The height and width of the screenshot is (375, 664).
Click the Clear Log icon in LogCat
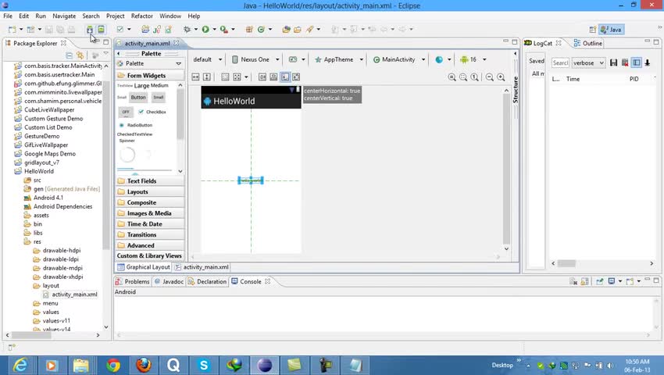(x=625, y=62)
